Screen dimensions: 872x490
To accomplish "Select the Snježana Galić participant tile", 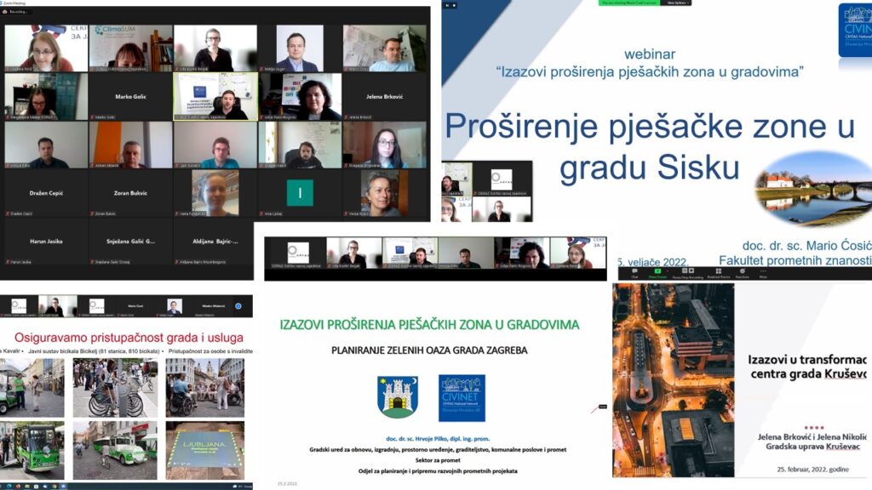I will (x=130, y=242).
